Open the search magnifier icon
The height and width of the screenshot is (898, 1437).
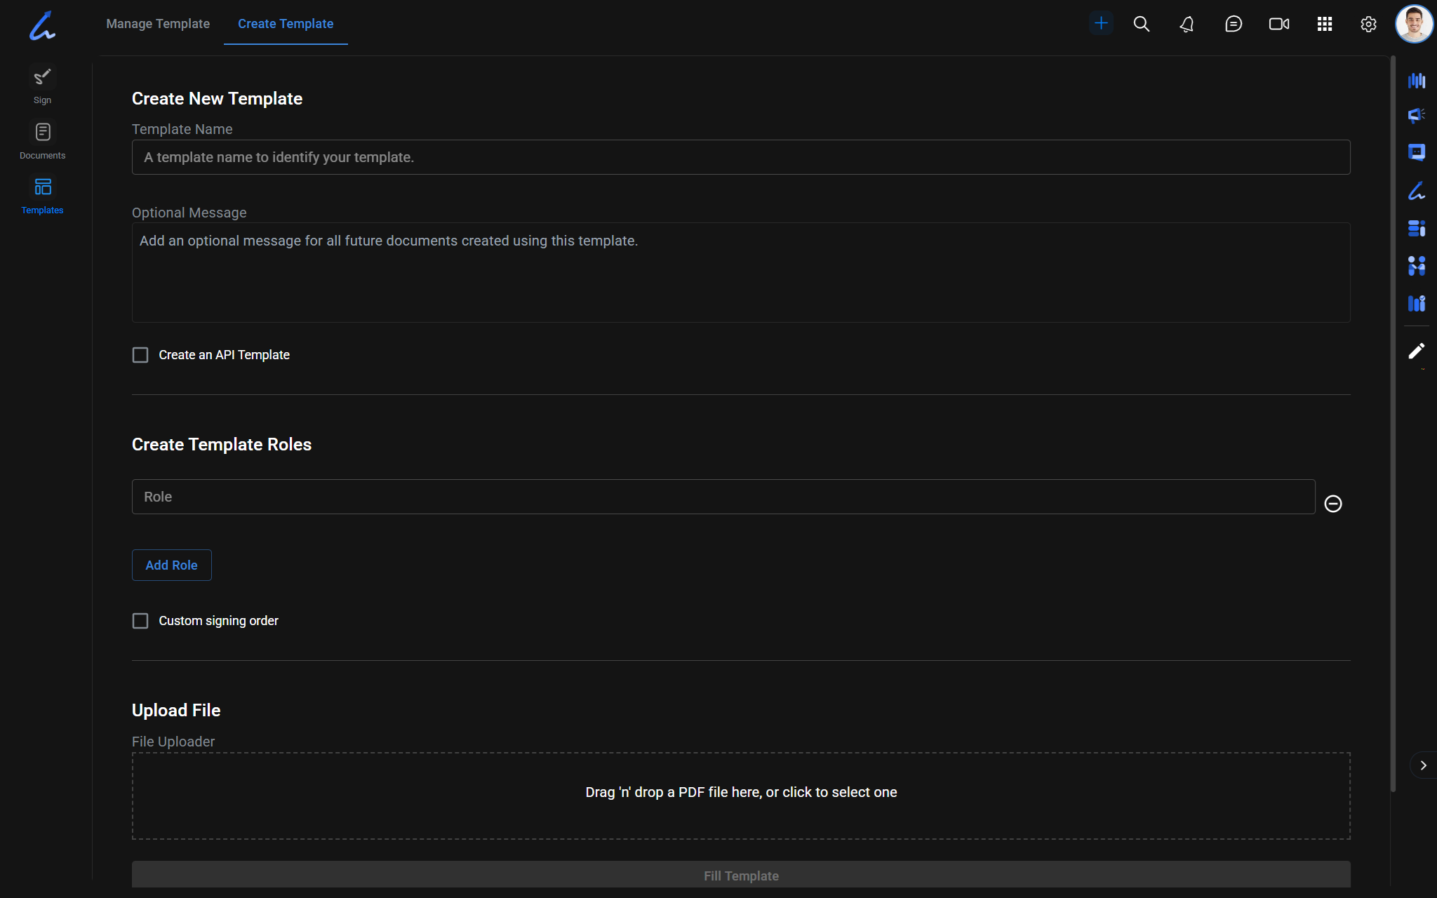point(1142,24)
